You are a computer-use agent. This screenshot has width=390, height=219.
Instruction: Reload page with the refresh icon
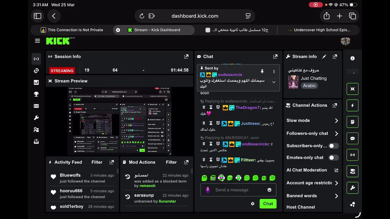(142, 16)
